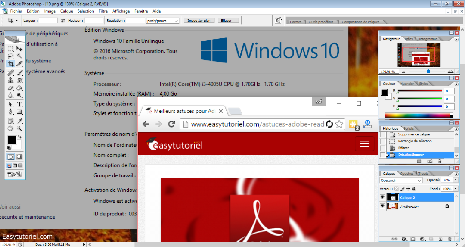Open the Obscurcir blend mode dropdown
The image size is (465, 247).
401,180
